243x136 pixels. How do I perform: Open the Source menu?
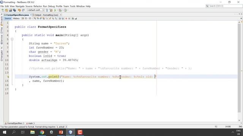(x=29, y=6)
